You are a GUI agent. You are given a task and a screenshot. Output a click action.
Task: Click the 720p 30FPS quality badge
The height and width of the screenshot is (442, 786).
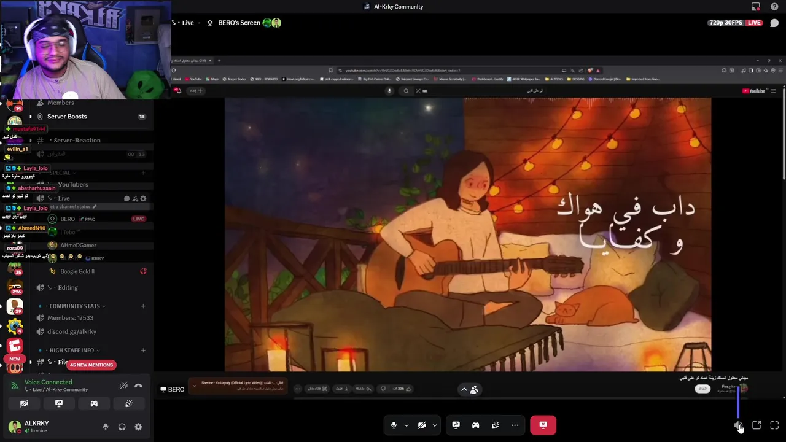point(725,23)
